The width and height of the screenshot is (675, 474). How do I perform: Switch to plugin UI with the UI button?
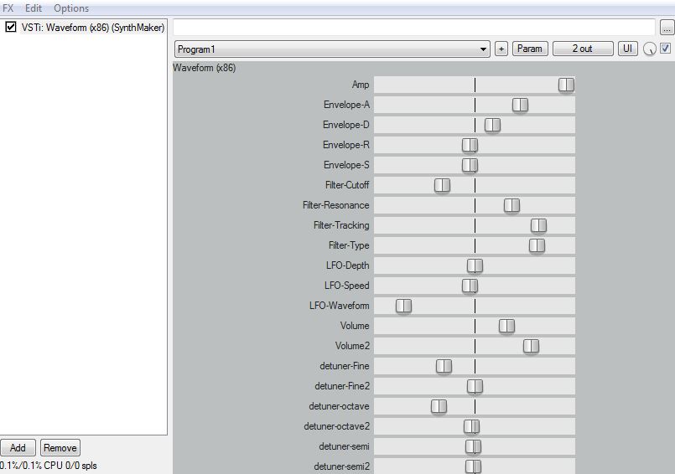pos(627,49)
